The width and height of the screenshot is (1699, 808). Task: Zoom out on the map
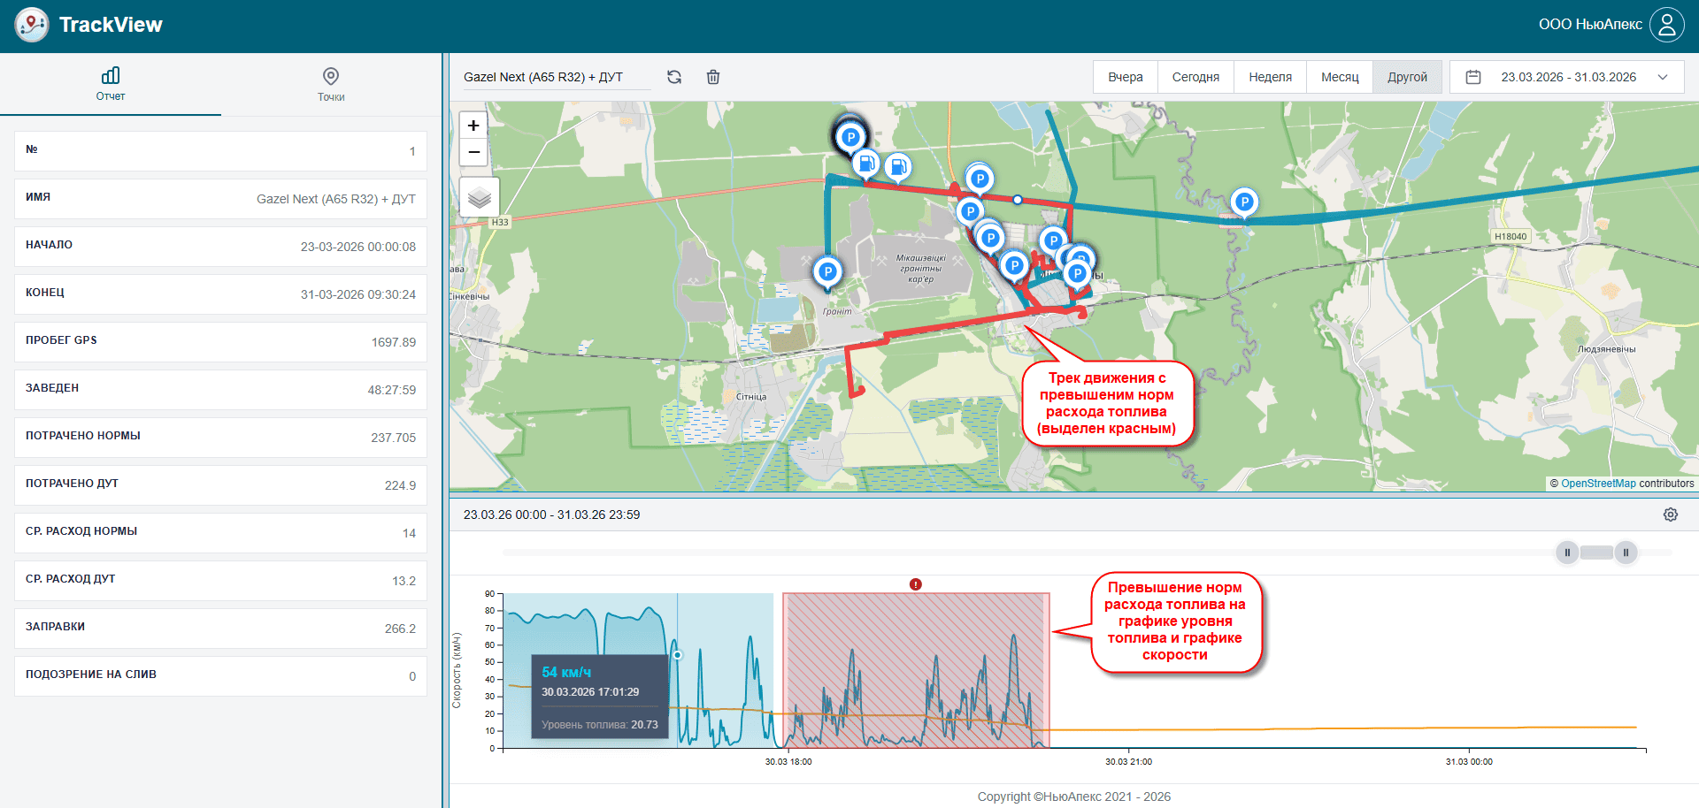(x=473, y=152)
